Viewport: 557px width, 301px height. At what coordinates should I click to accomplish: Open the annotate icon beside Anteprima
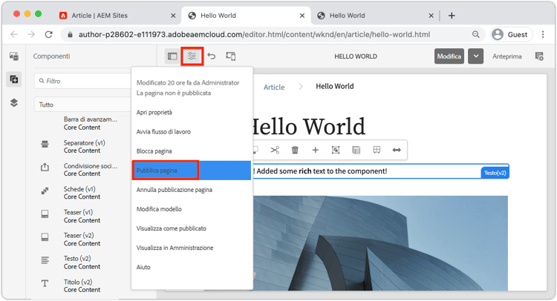pos(539,56)
